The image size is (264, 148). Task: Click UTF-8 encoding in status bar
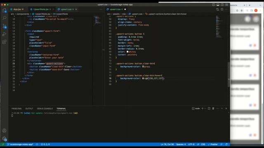191,144
